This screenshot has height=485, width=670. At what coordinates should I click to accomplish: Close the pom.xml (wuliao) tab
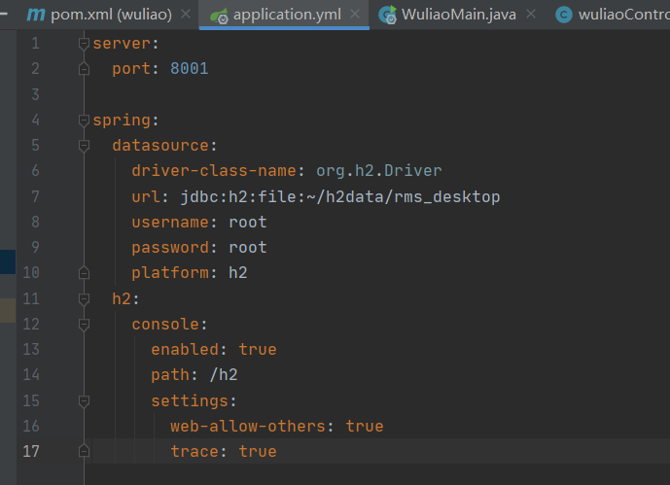187,16
